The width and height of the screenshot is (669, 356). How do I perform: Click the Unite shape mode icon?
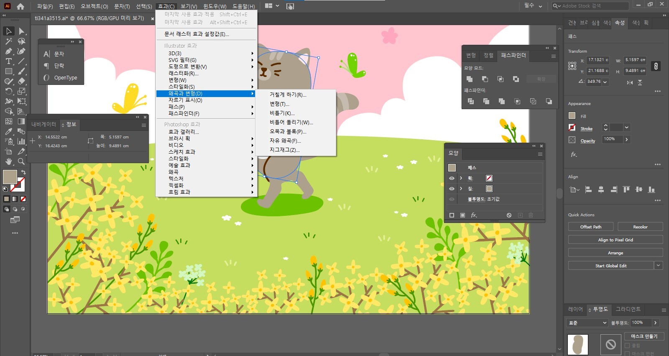tap(470, 79)
